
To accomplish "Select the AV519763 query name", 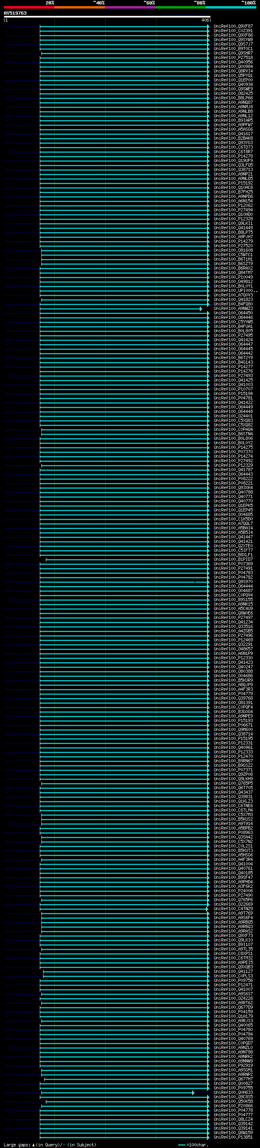I will 15,13.
